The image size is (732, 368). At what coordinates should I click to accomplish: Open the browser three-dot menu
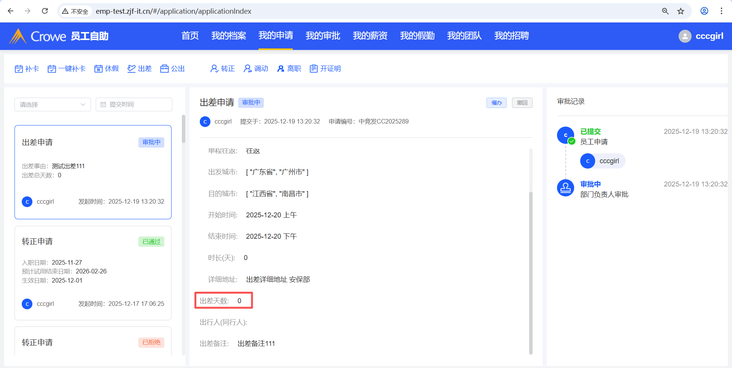[x=721, y=11]
